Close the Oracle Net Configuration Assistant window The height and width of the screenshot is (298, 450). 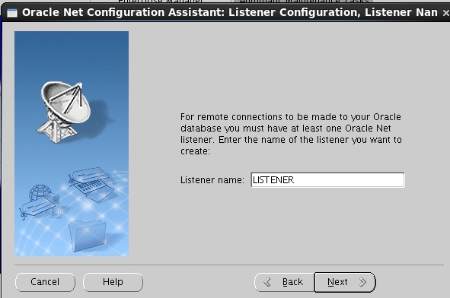tap(445, 13)
